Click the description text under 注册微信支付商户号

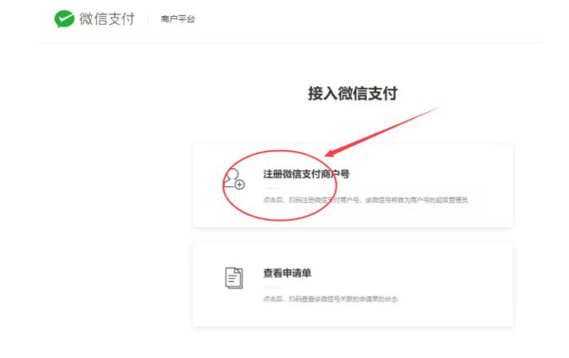point(366,200)
